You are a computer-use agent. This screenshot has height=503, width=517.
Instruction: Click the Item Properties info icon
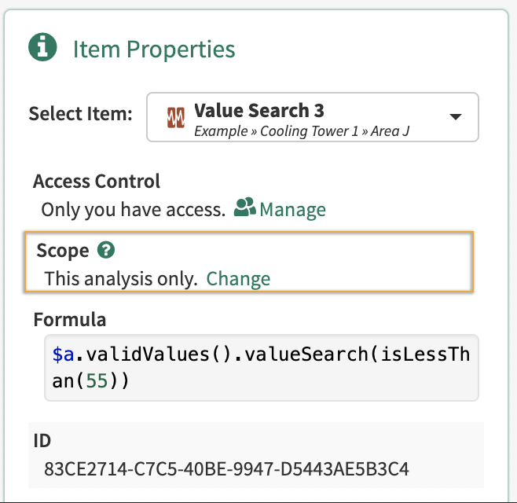pos(43,48)
